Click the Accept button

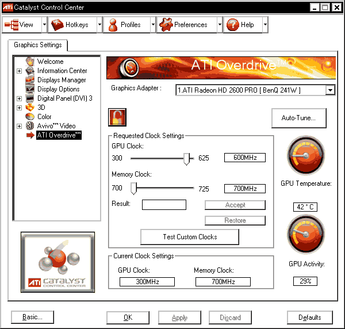[x=235, y=205]
